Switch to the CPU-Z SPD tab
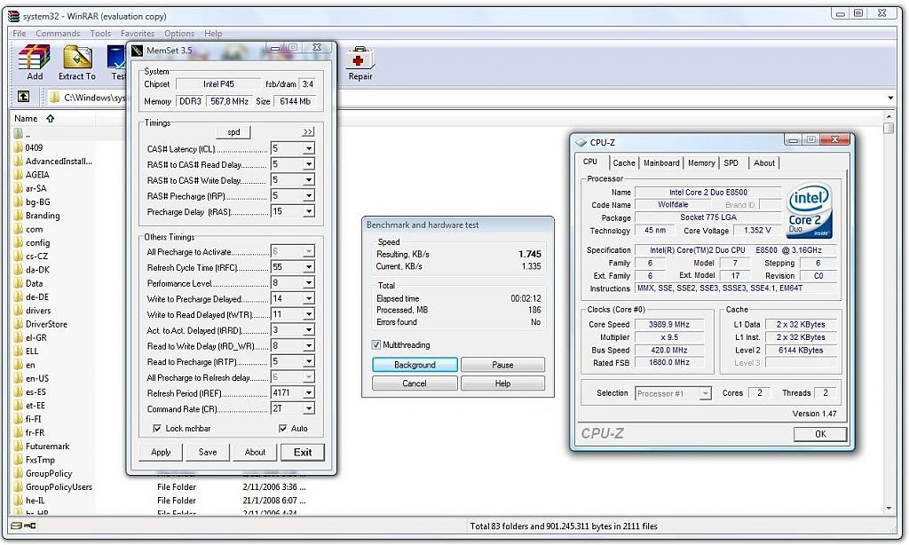The height and width of the screenshot is (545, 909). 731,163
